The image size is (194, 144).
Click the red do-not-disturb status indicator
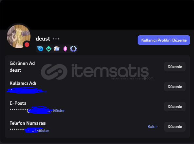pos(27,45)
